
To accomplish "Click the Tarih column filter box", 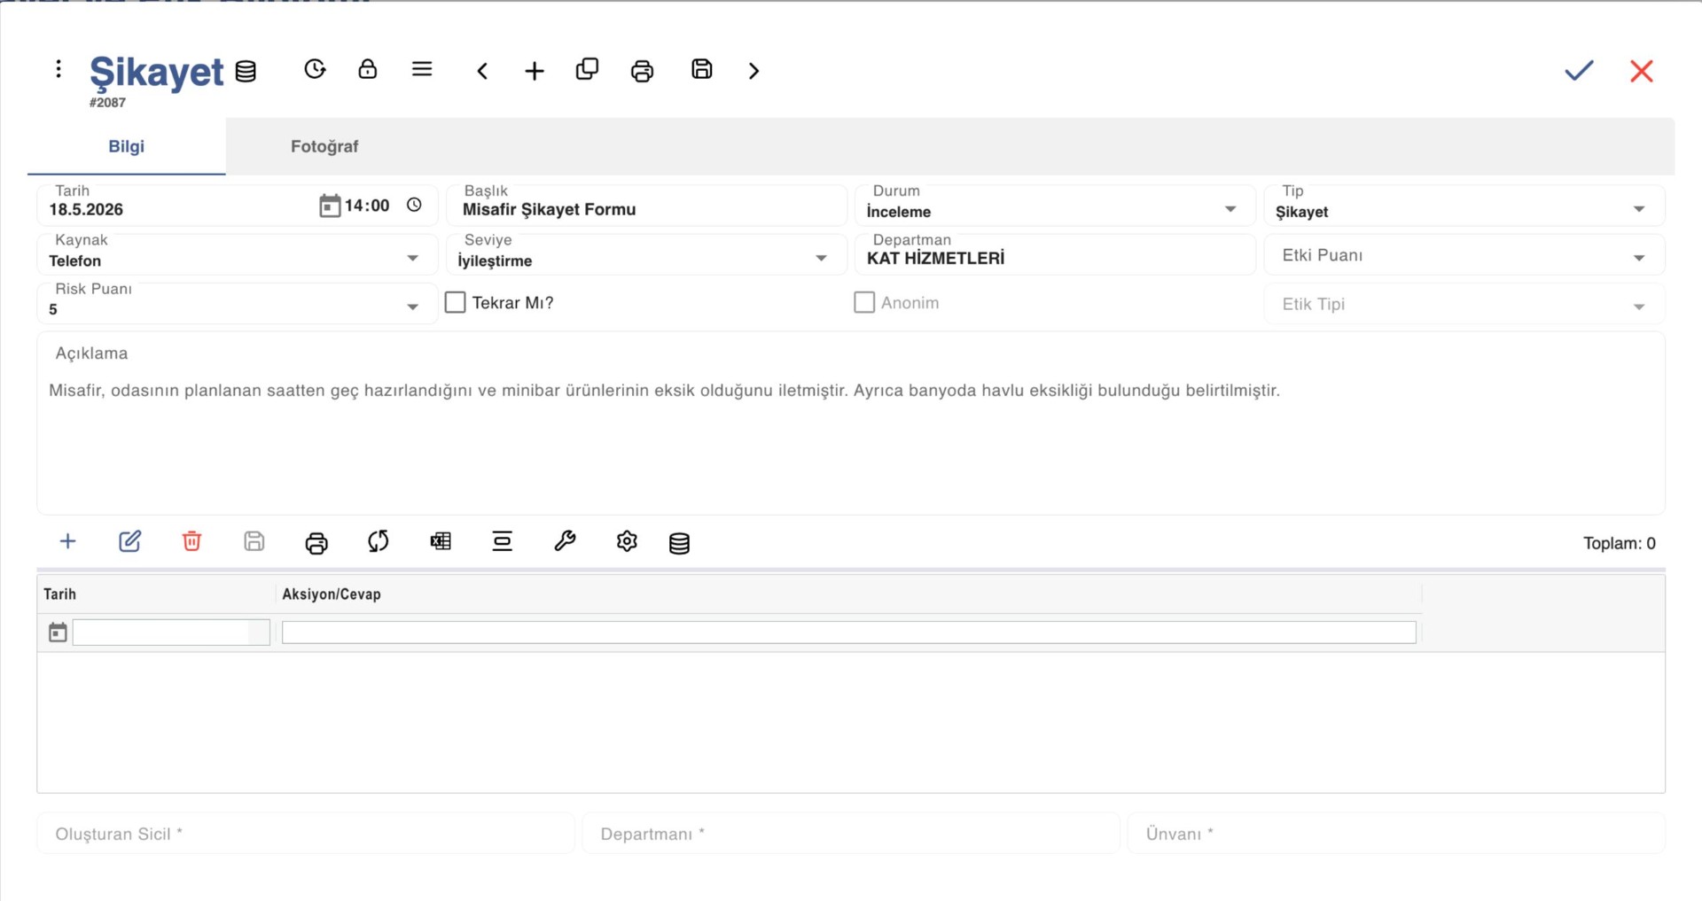I will tap(171, 633).
